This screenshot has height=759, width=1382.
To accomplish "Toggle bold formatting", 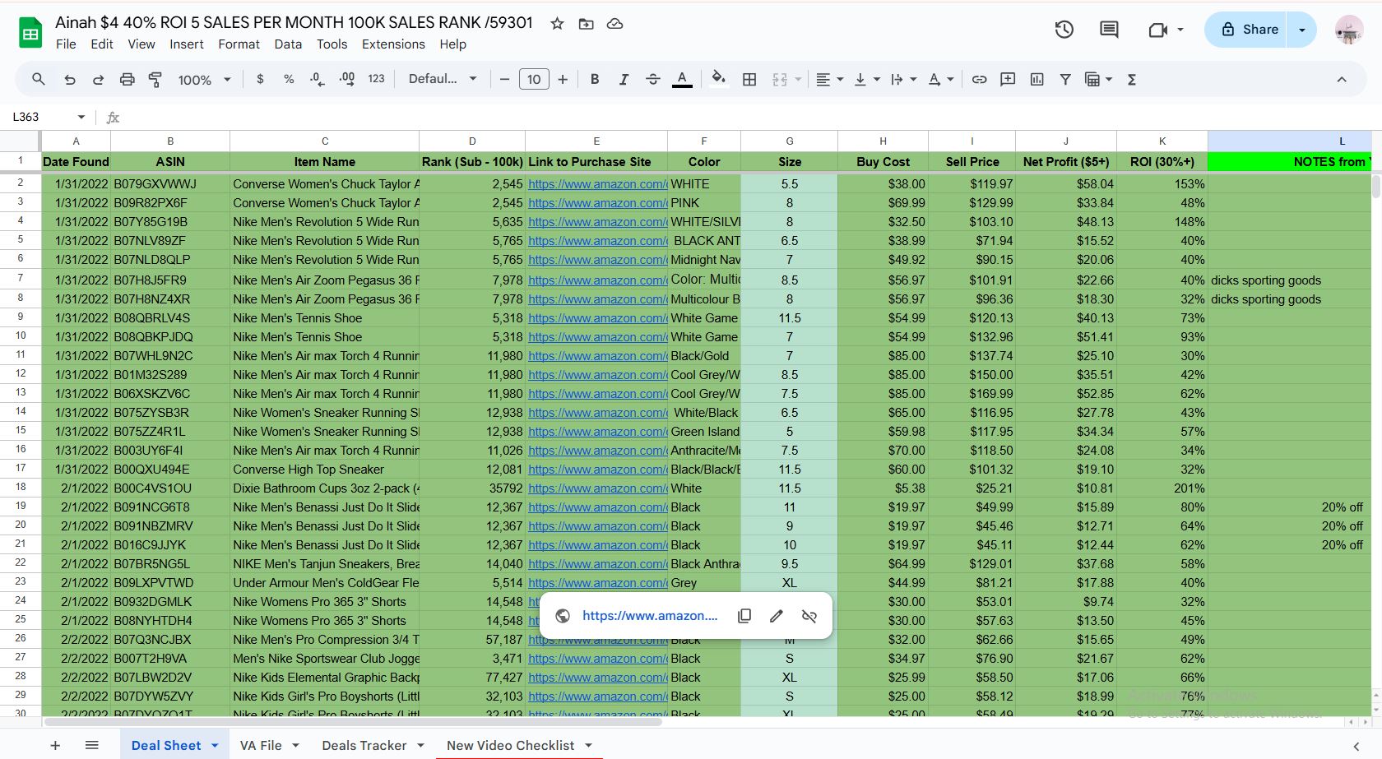I will click(595, 80).
